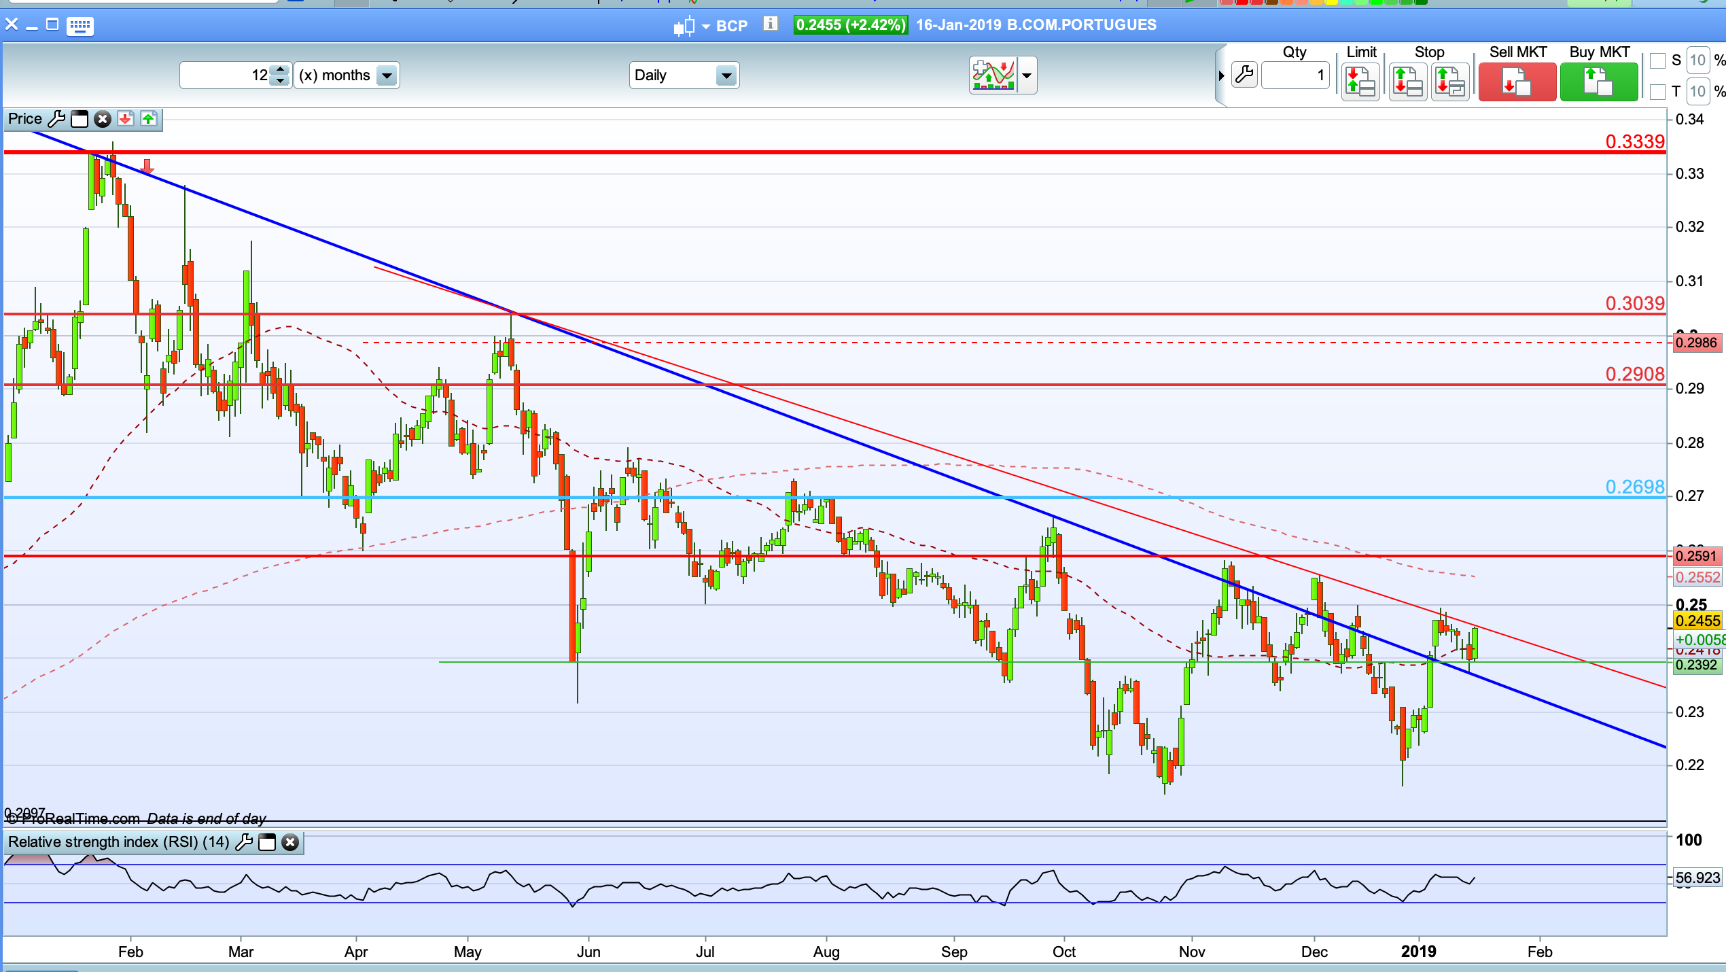This screenshot has width=1726, height=972.
Task: Open the (x) months unit dropdown
Action: click(387, 75)
